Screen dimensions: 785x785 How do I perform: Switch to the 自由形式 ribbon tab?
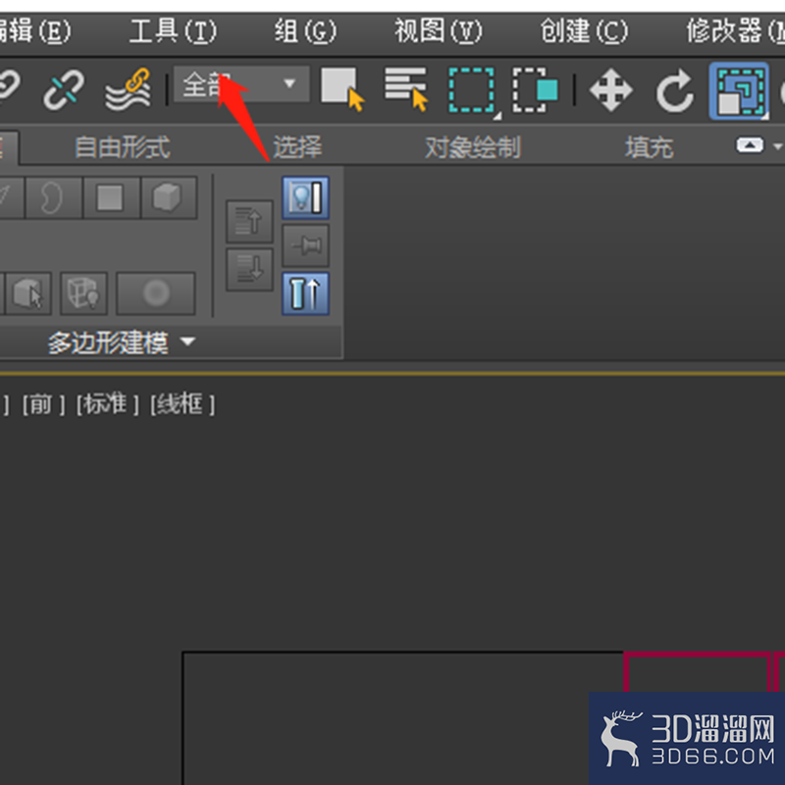point(123,147)
